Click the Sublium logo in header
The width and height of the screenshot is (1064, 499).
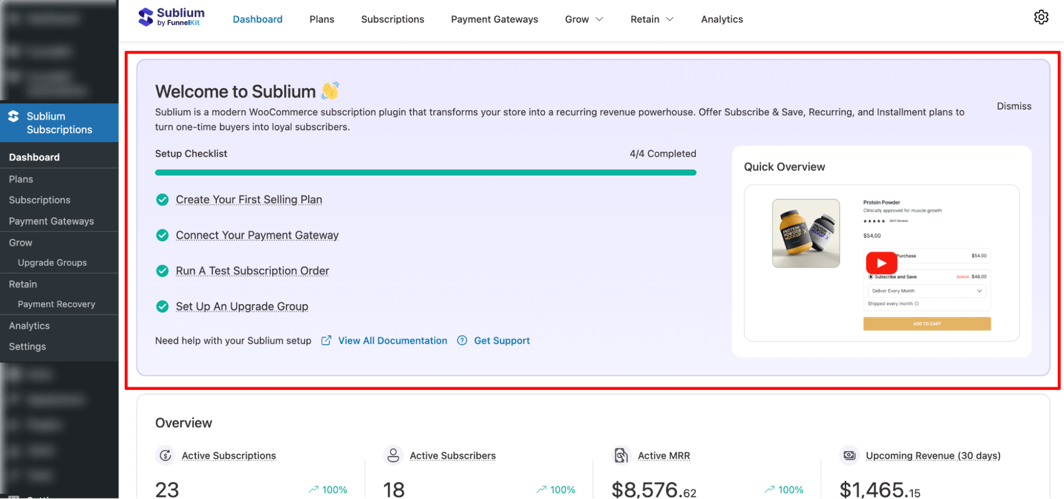tap(171, 17)
